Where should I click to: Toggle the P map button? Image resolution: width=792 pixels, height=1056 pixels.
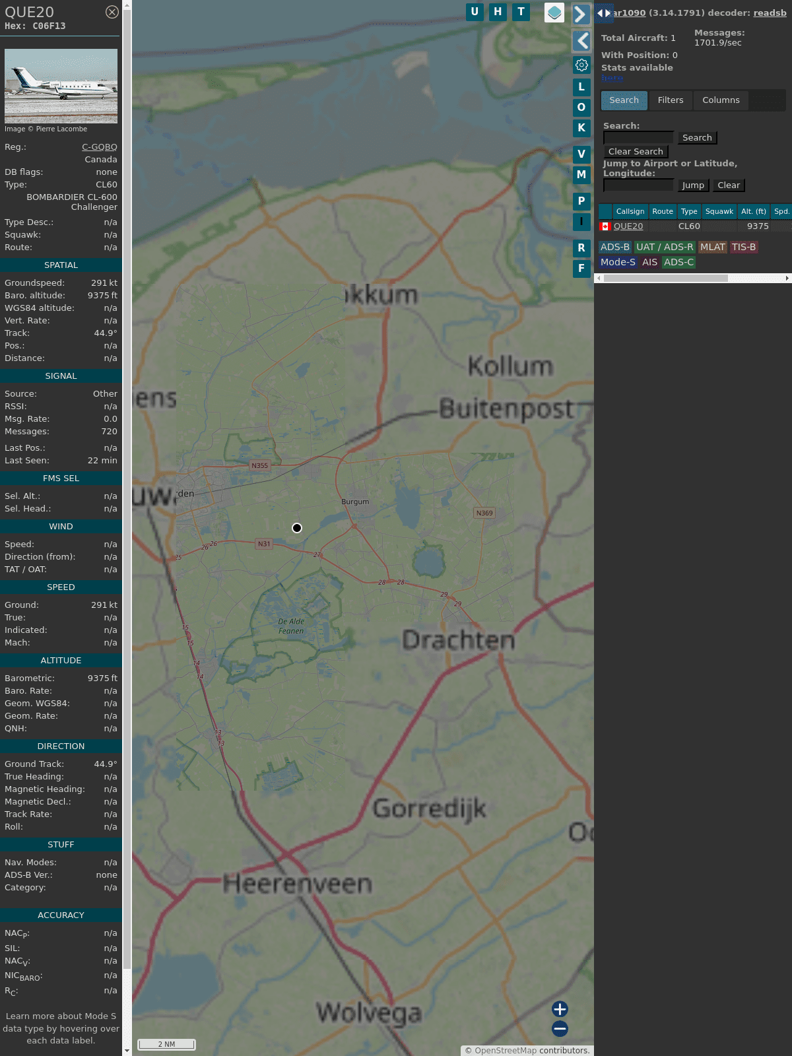[581, 201]
